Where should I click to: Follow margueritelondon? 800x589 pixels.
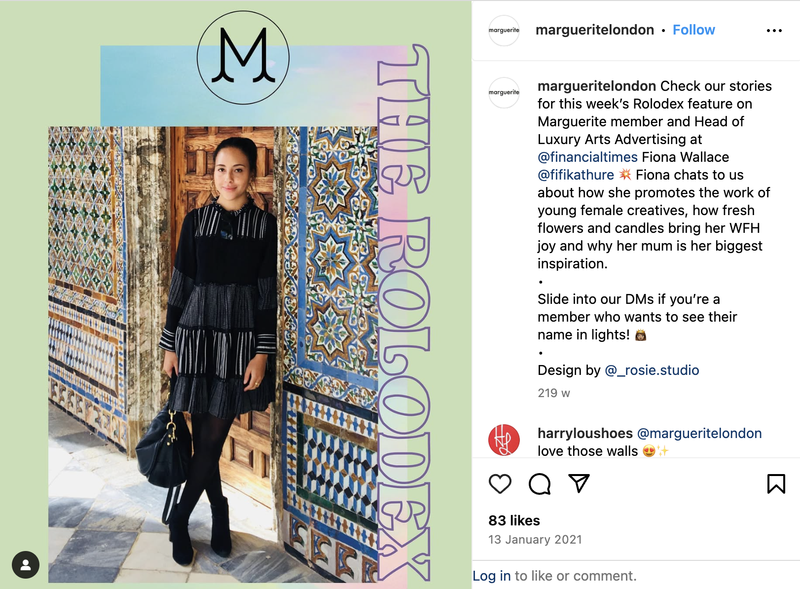(x=693, y=30)
